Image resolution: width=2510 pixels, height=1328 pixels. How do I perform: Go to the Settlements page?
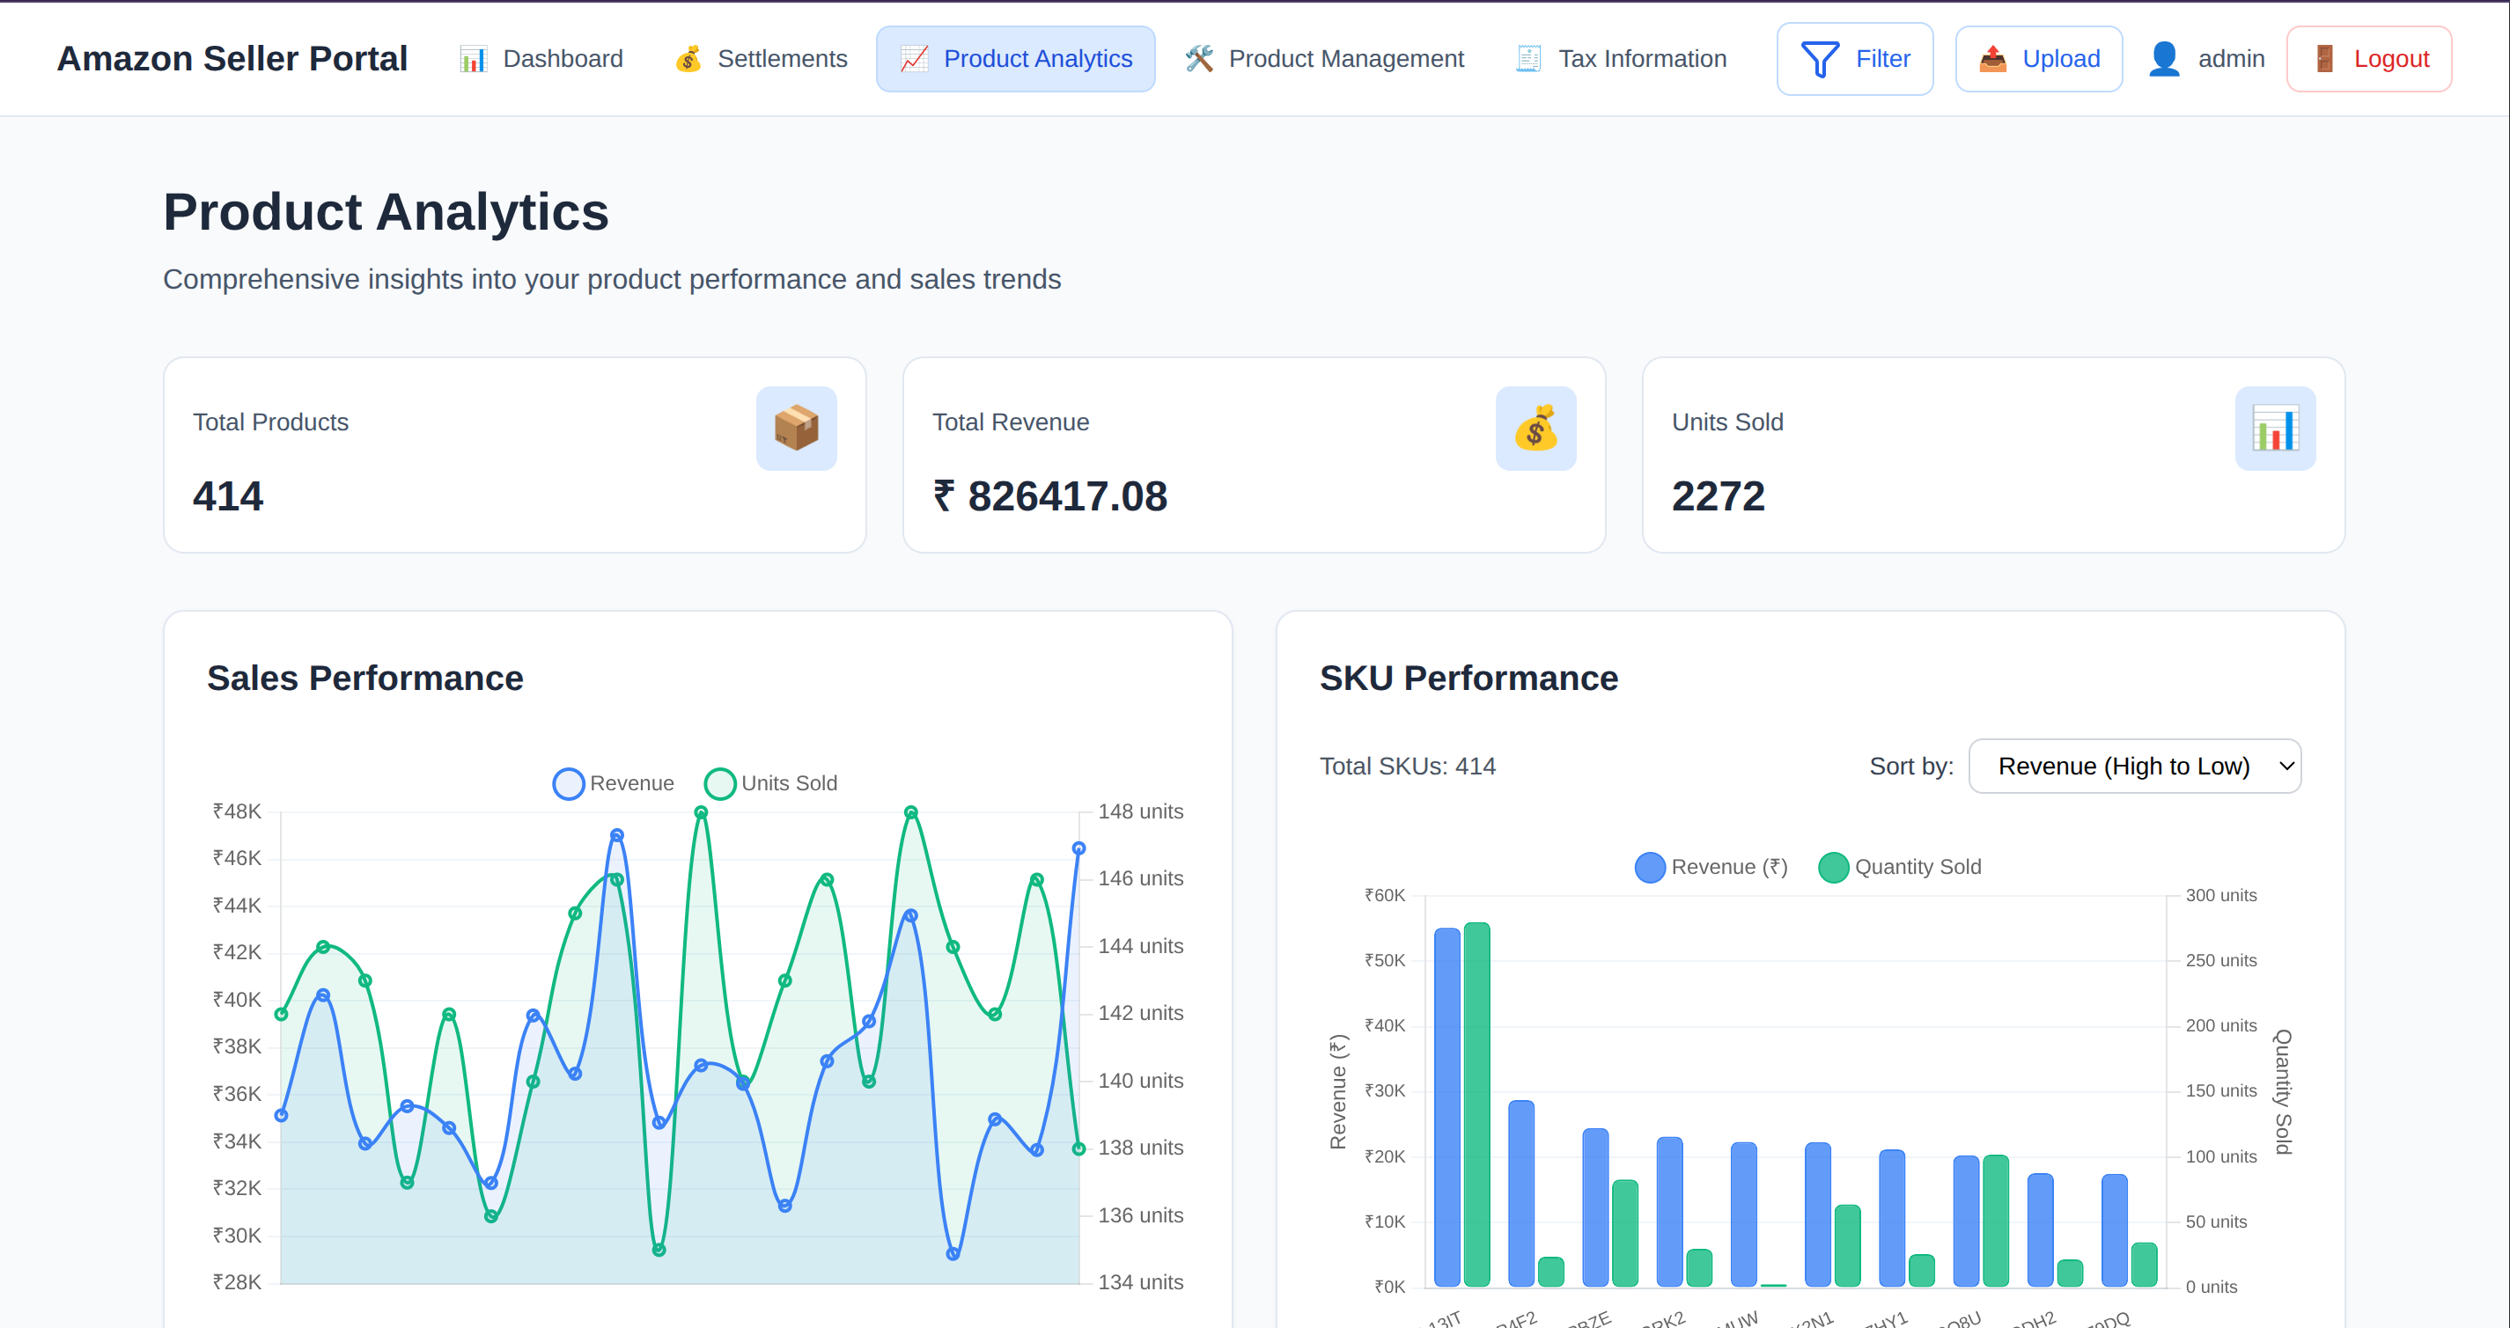(x=761, y=58)
